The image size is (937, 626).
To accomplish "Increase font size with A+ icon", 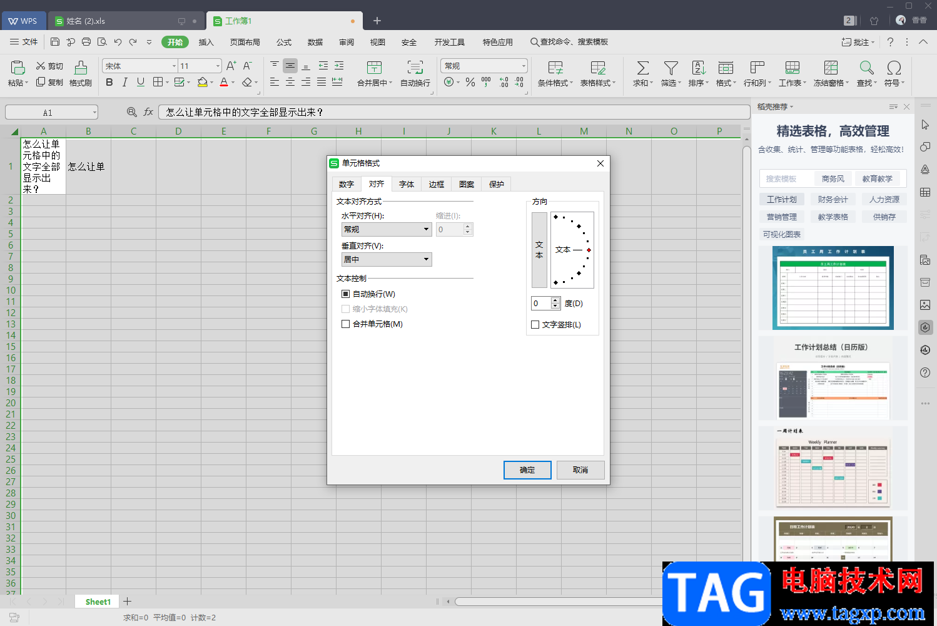I will click(x=231, y=66).
